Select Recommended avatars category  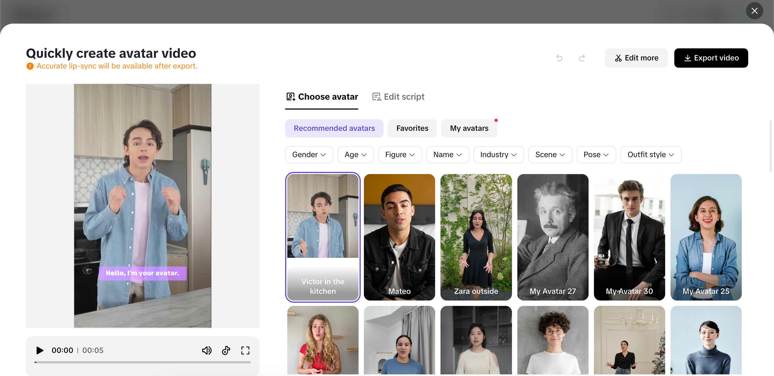click(x=334, y=128)
